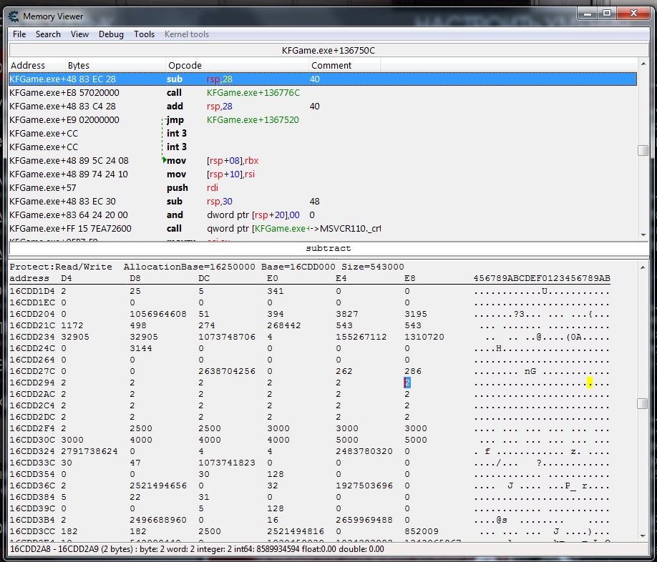Select the 'jmp KFGame.exe+1367520' instruction
The height and width of the screenshot is (562, 657).
pos(323,119)
